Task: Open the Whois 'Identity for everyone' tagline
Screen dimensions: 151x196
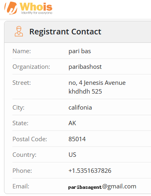Action: [37, 13]
